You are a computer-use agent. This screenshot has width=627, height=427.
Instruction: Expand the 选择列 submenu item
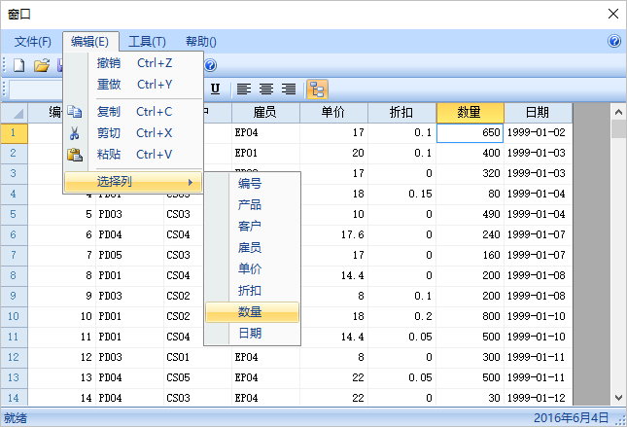[x=132, y=182]
